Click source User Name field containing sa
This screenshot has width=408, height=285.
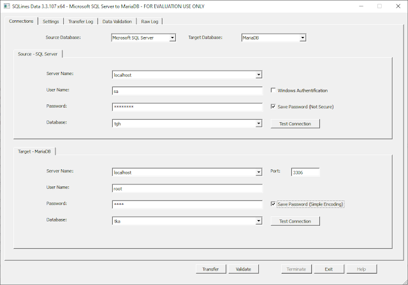coord(187,91)
